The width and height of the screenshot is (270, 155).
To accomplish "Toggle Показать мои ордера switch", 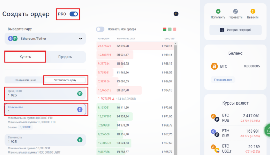I will click(x=101, y=29).
